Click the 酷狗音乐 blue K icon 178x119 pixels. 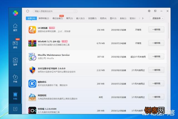[x=32, y=84]
